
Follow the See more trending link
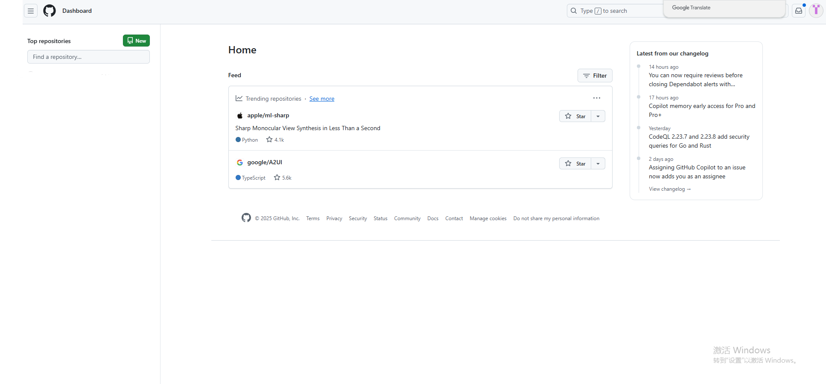[321, 99]
